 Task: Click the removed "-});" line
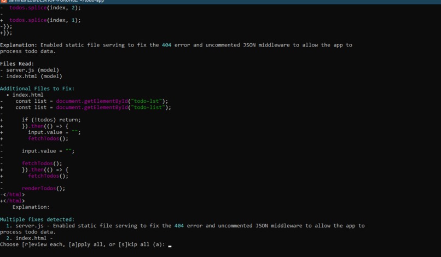pos(6,26)
